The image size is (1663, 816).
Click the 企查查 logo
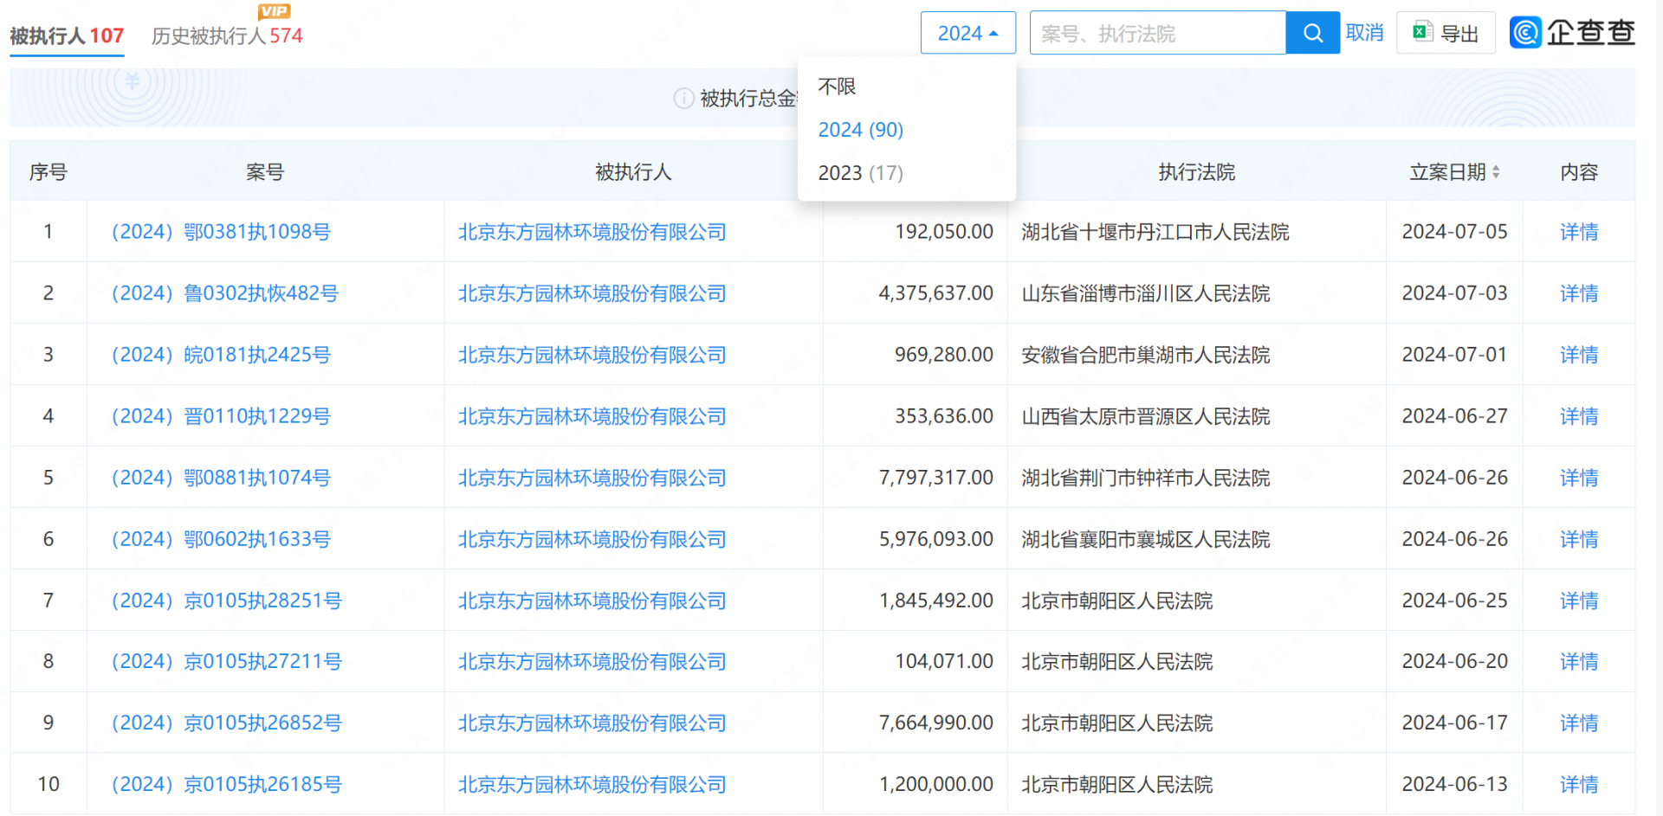click(x=1572, y=33)
